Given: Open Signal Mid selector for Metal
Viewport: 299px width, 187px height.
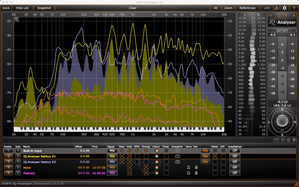Looking at the screenshot, I should [x=112, y=168].
